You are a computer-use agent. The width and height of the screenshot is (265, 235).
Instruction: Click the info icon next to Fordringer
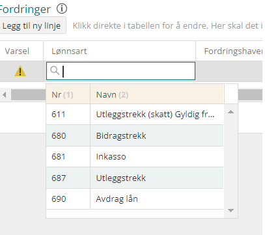click(x=62, y=9)
